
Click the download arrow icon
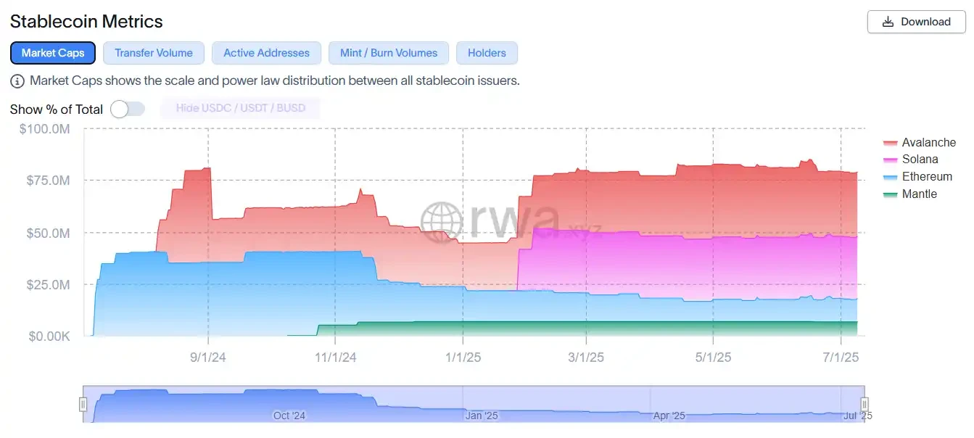coord(888,22)
